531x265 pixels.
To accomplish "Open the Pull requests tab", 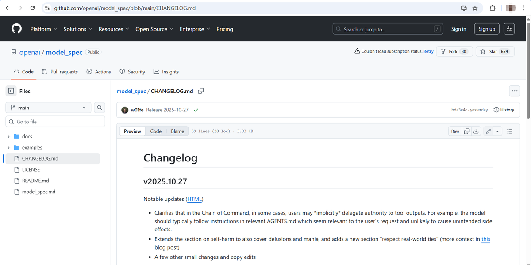I will click(60, 72).
